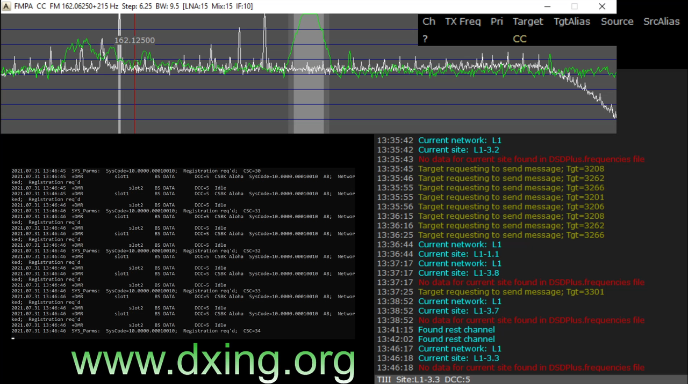688x384 pixels.
Task: Click the title bar frequency text 'FM 162.06250+215 Hz'
Action: tap(85, 6)
